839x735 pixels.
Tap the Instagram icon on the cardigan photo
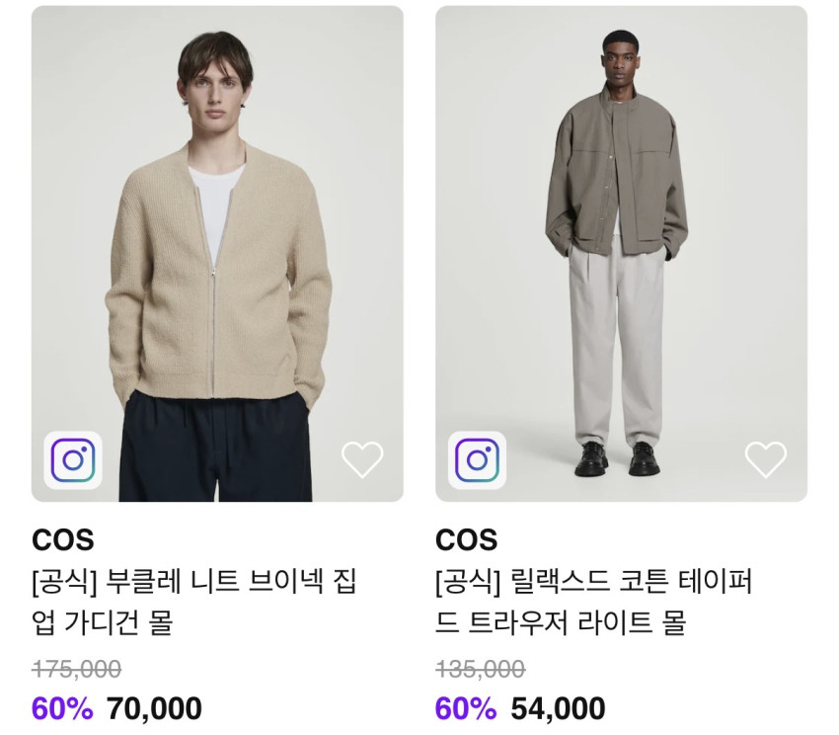pos(73,459)
